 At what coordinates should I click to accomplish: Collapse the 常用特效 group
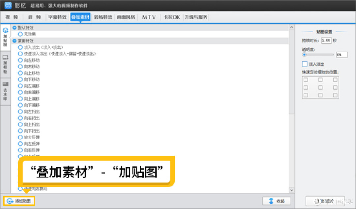15,41
